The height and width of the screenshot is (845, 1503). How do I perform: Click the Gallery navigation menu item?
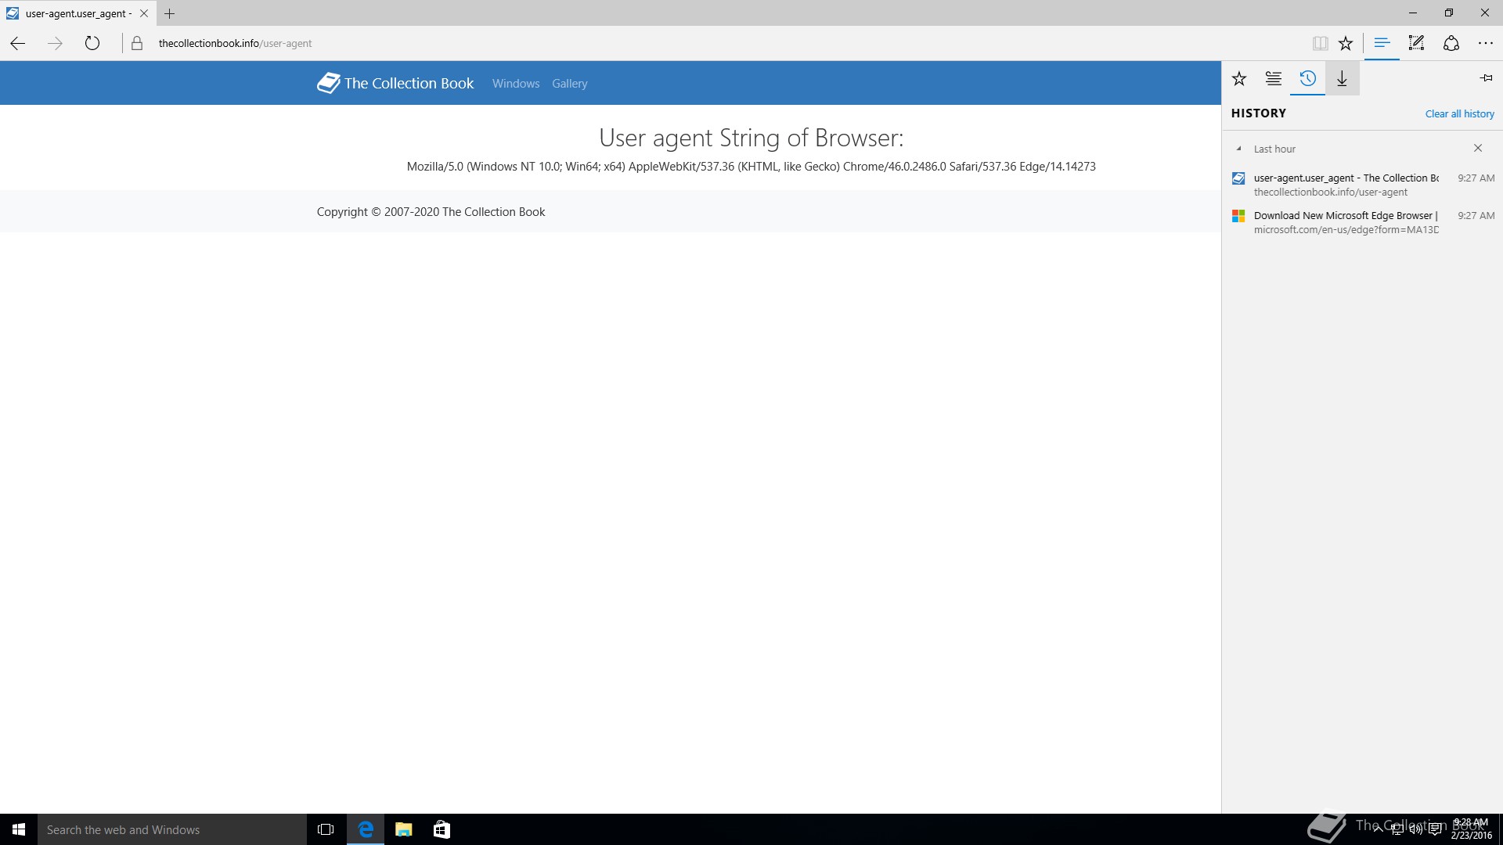(569, 84)
